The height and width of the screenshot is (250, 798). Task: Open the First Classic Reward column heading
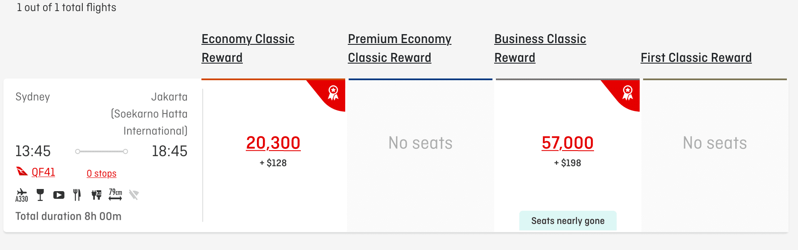click(696, 58)
